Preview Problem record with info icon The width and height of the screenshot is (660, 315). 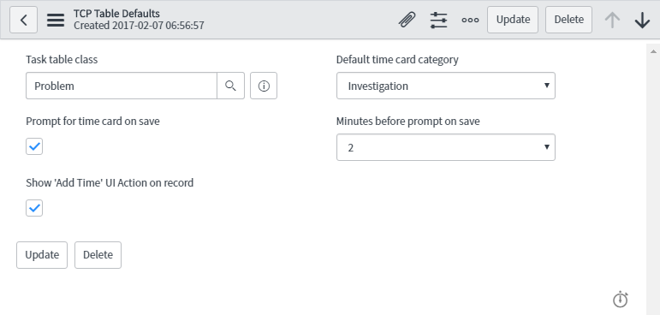[264, 86]
